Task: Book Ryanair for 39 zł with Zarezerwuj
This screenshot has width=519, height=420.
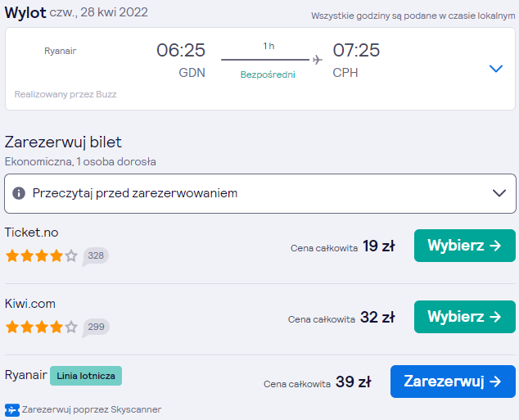Action: pyautogui.click(x=453, y=382)
